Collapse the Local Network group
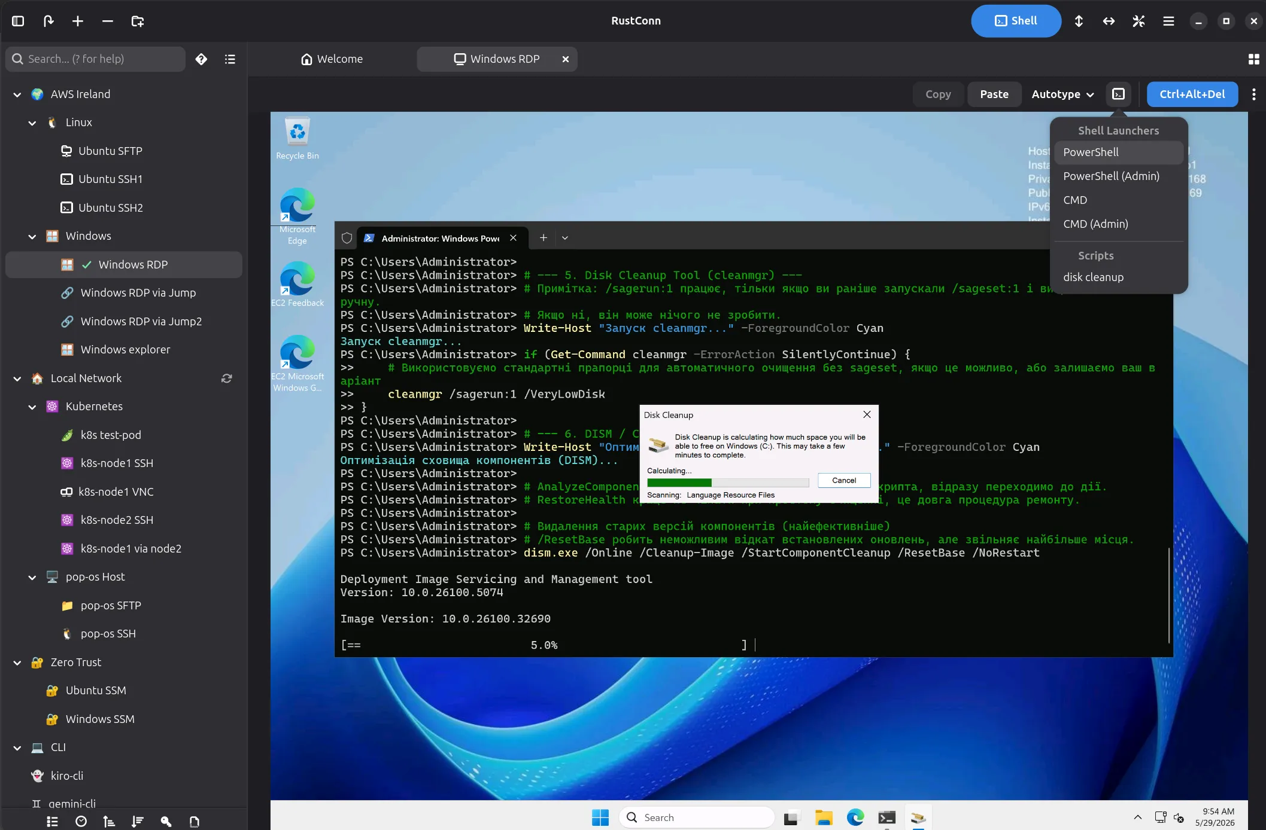Screen dimensions: 1266x830 tap(17, 379)
